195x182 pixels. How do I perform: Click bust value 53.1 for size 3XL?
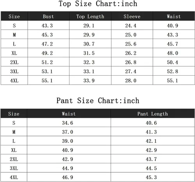point(47,71)
